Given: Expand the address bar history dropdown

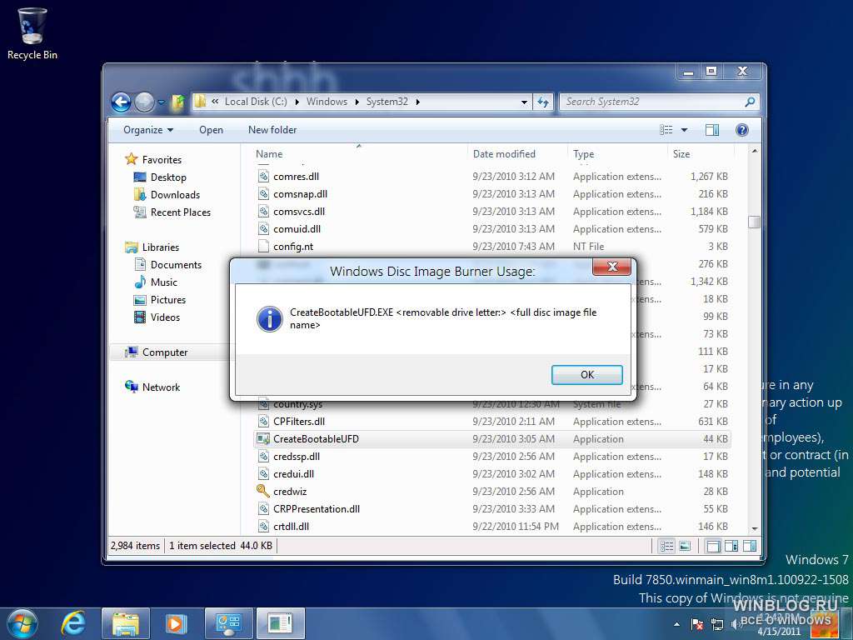Looking at the screenshot, I should (524, 102).
